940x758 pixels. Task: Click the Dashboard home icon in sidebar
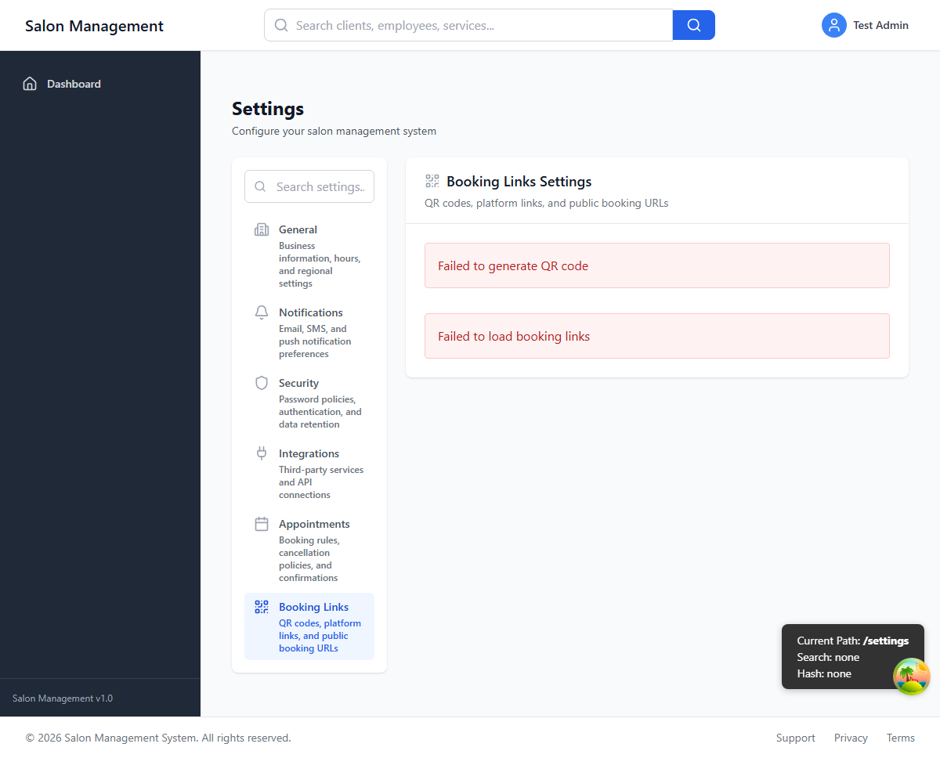pyautogui.click(x=30, y=84)
